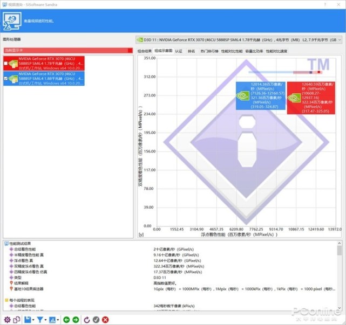Click the yellow icon beside 每个线程的表现
This screenshot has height=325, width=346.
(x=6, y=300)
